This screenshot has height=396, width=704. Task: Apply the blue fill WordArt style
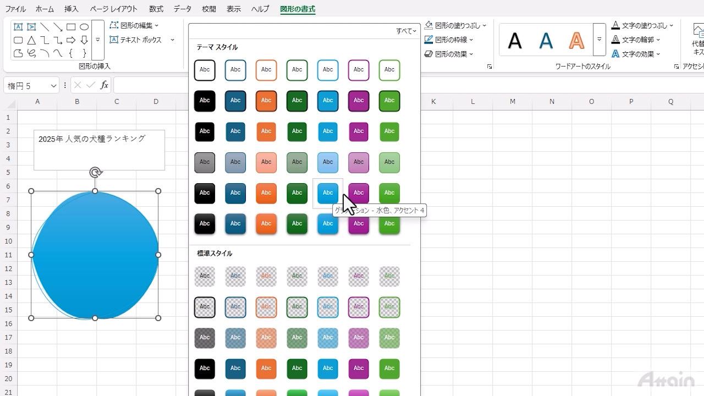[546, 40]
